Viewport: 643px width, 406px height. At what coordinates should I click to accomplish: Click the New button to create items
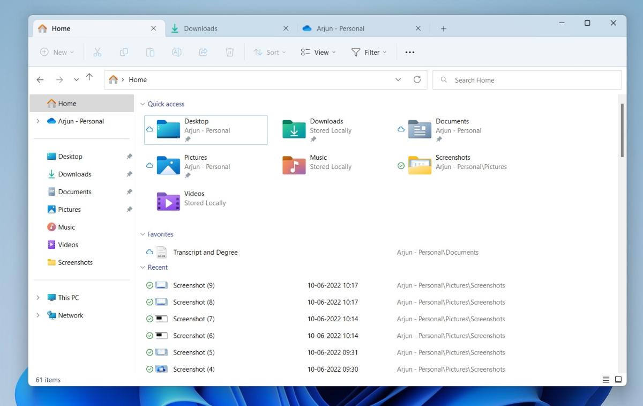[56, 52]
